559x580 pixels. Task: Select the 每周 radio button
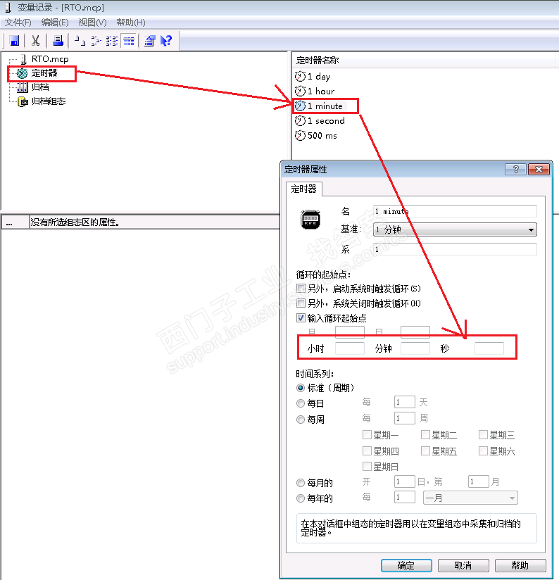[301, 420]
